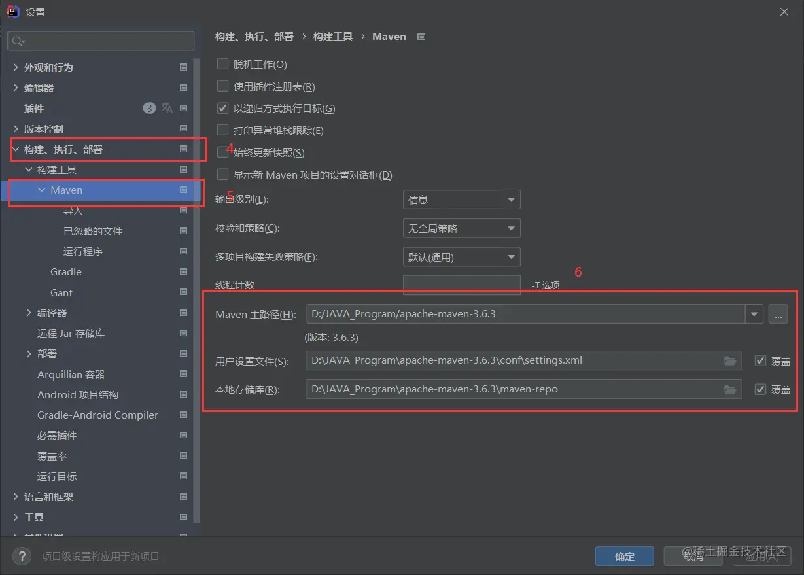Open the 多项目构建失败策略 dropdown

[461, 257]
